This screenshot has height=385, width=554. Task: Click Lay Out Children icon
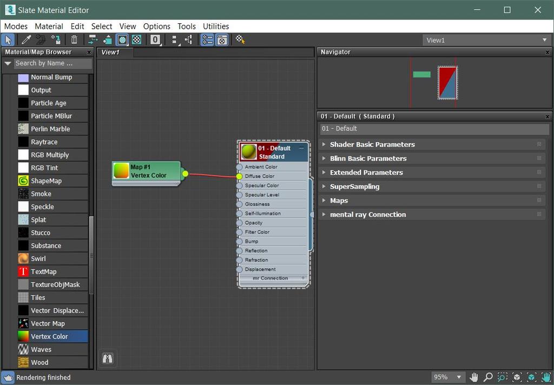(x=189, y=40)
